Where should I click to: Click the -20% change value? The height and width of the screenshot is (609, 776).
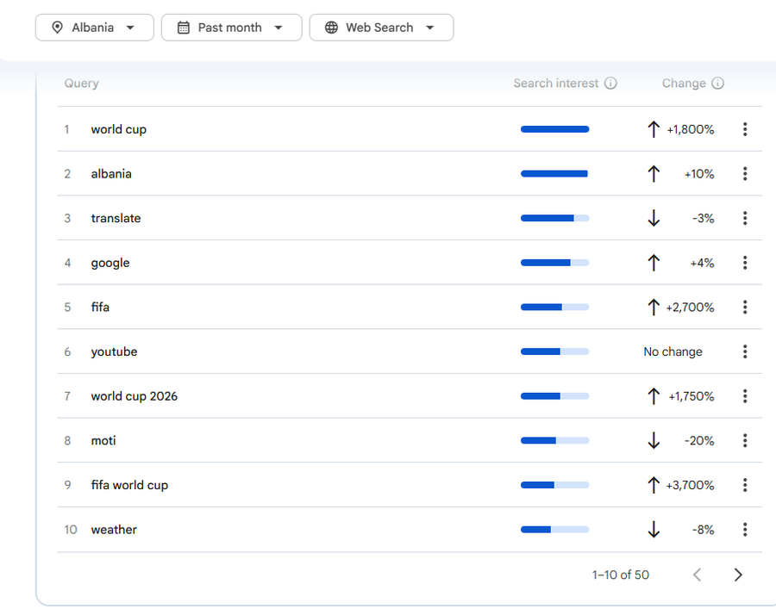coord(699,441)
